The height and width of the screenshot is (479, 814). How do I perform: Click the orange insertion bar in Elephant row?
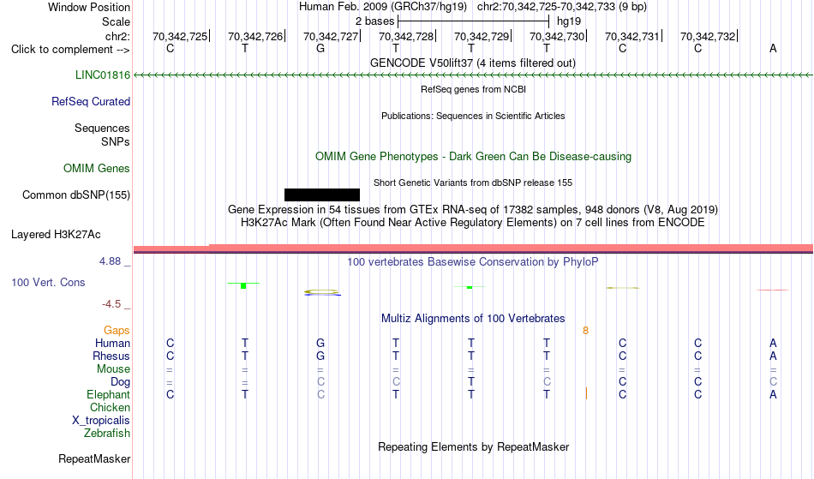[x=586, y=393]
